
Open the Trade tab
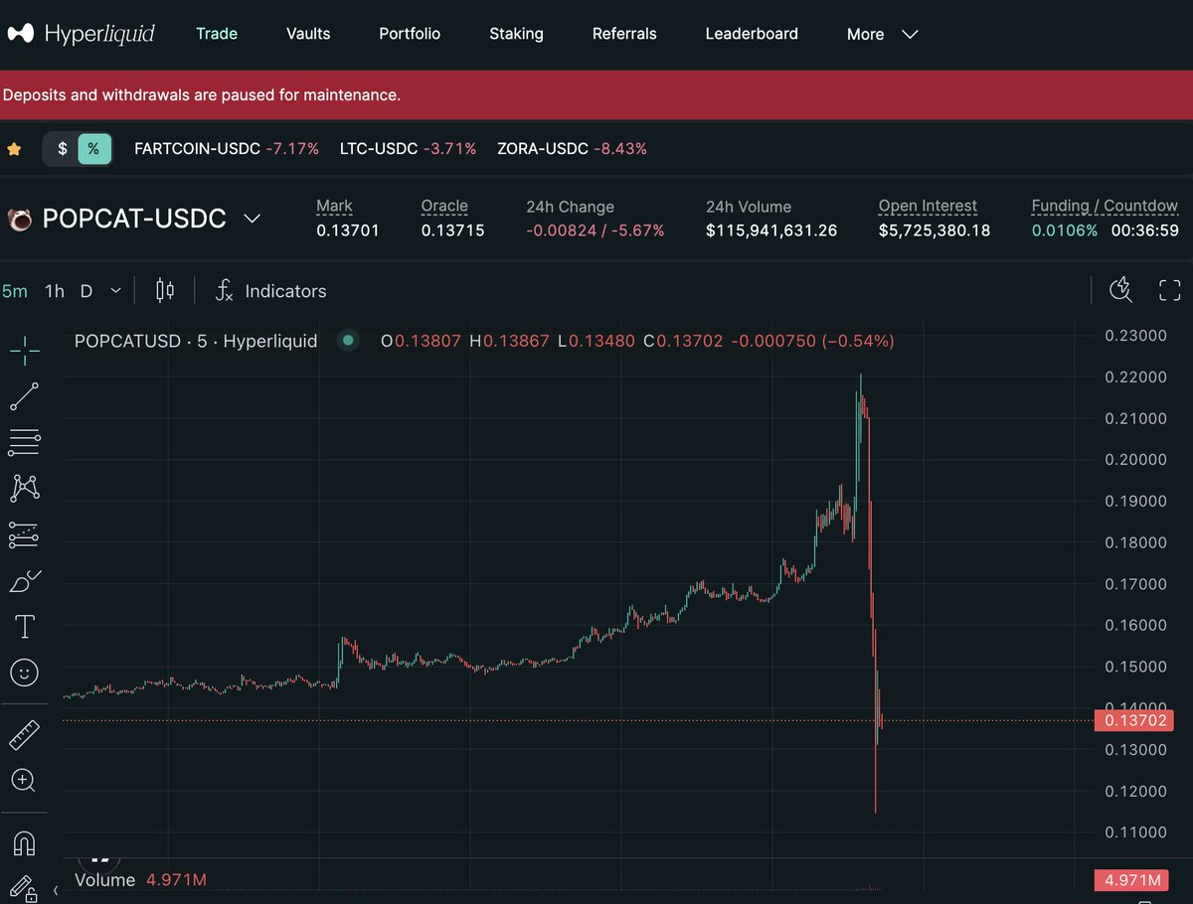coord(217,34)
